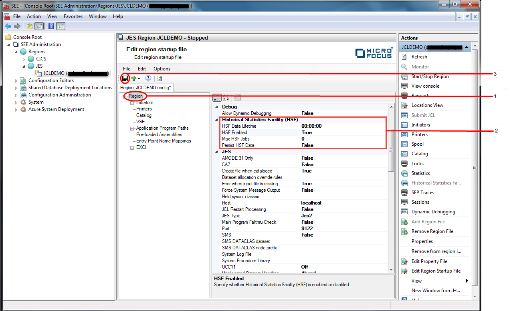Collapse the Historical Statistics Facility category
517x311 pixels.
coord(217,120)
